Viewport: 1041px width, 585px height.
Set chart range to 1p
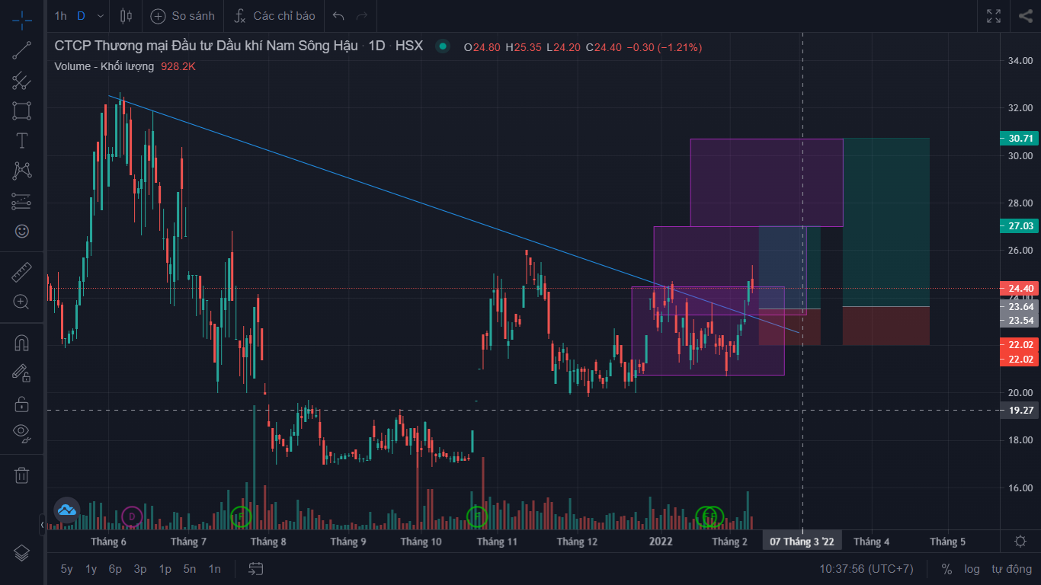click(x=165, y=569)
